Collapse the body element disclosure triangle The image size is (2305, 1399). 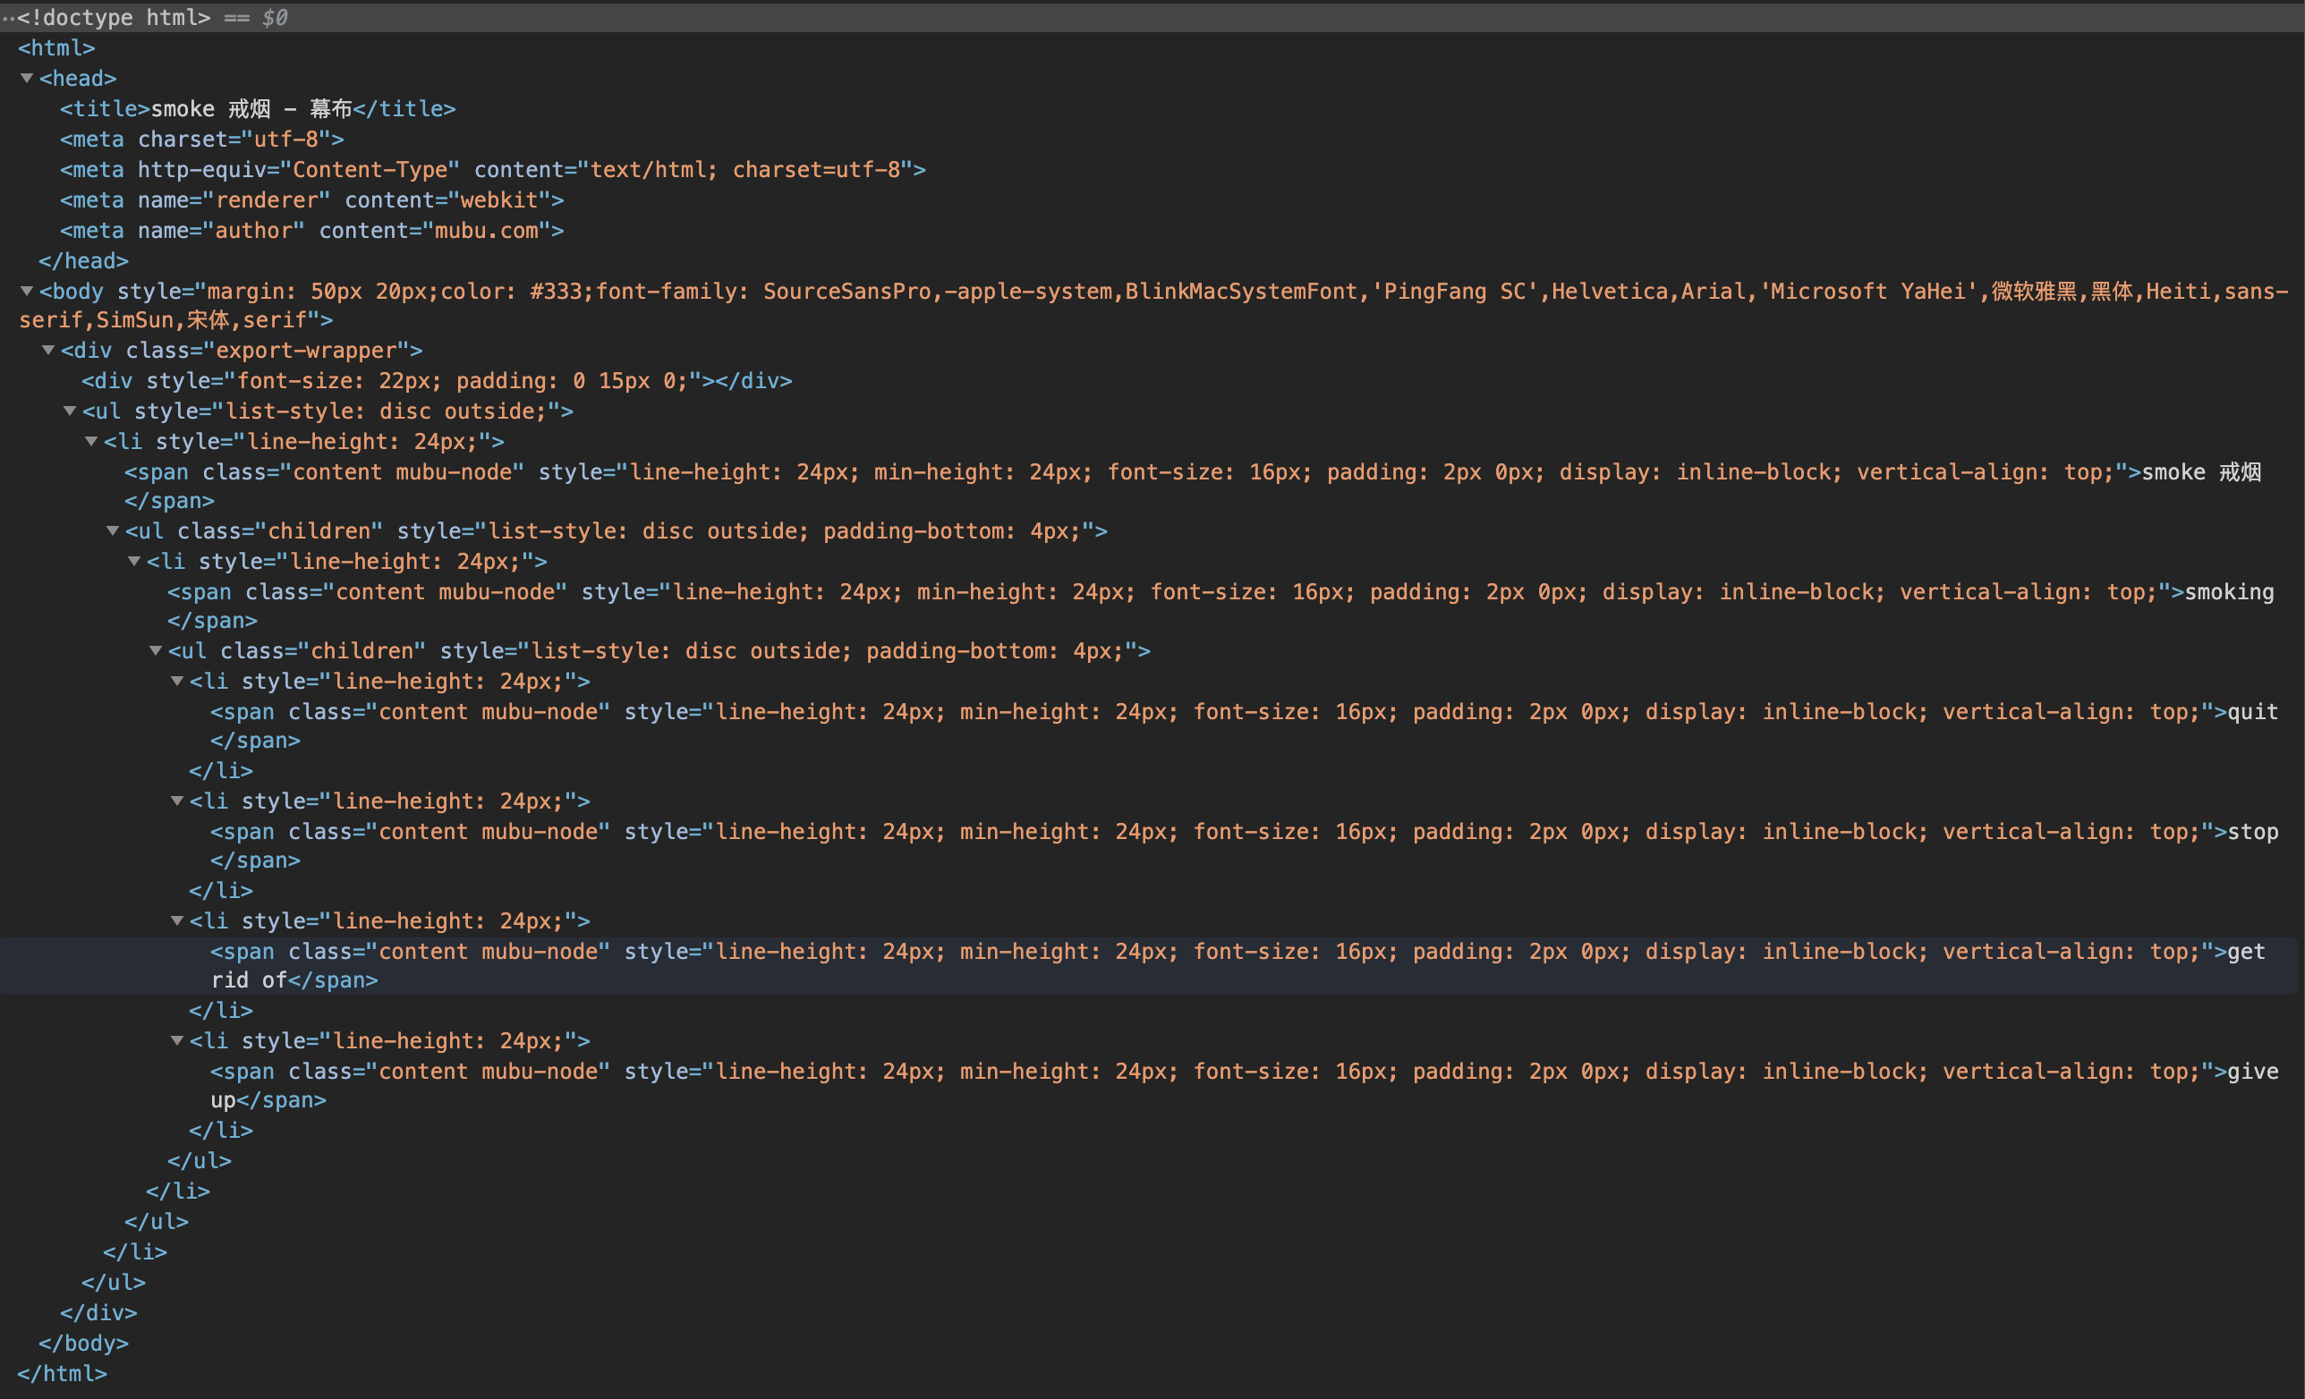(x=27, y=292)
